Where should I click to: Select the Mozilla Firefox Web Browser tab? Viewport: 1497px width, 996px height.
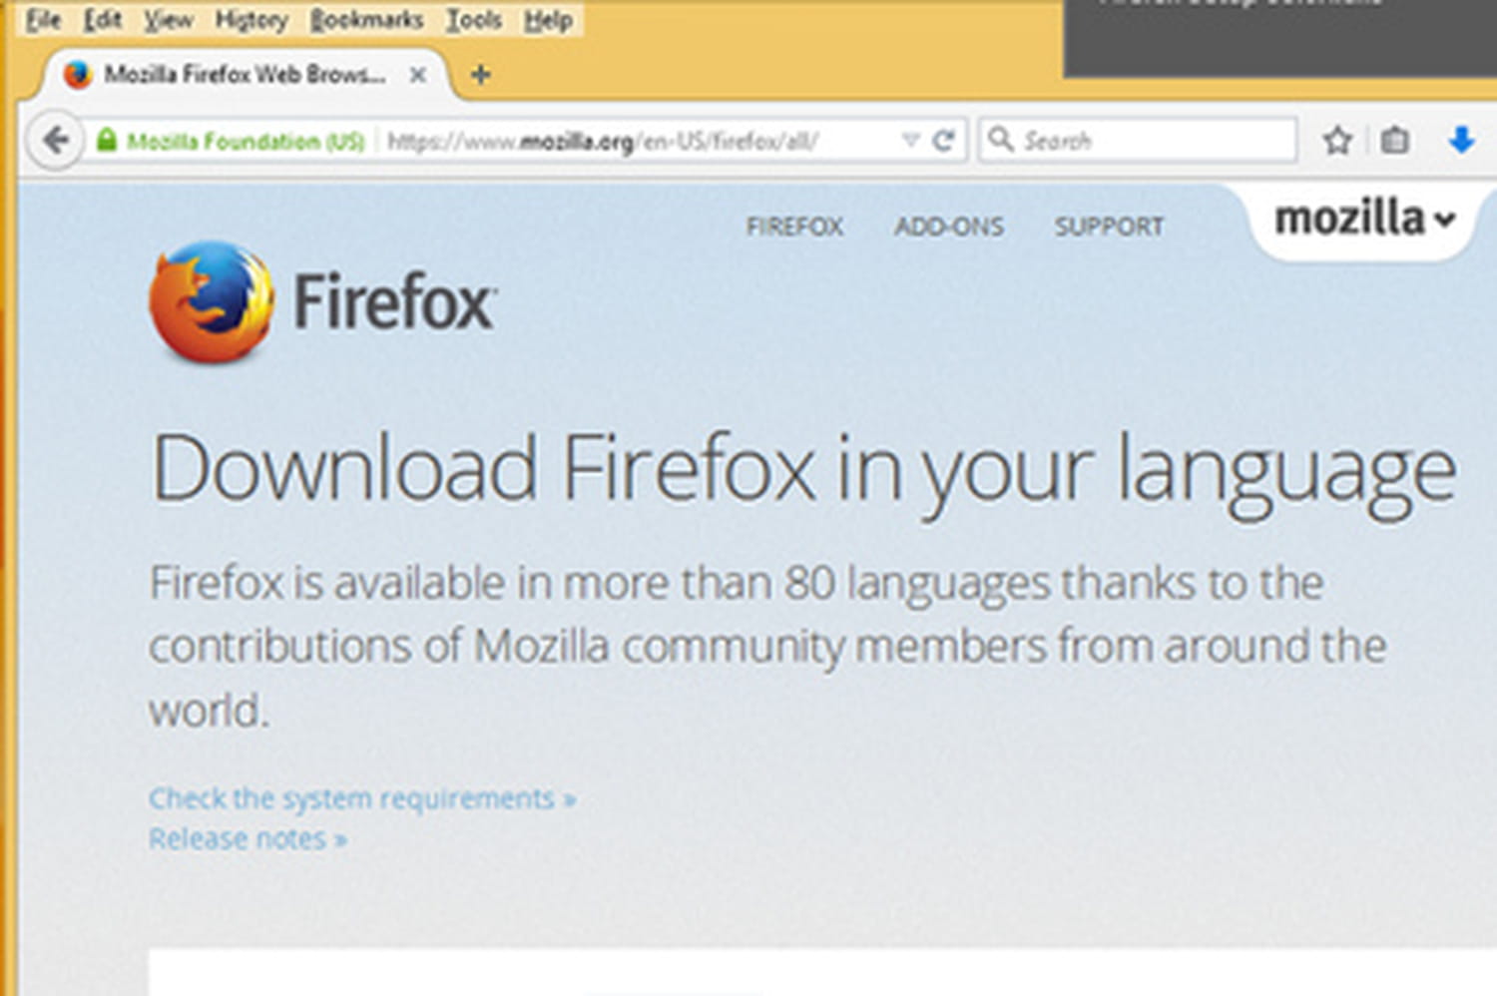point(245,75)
